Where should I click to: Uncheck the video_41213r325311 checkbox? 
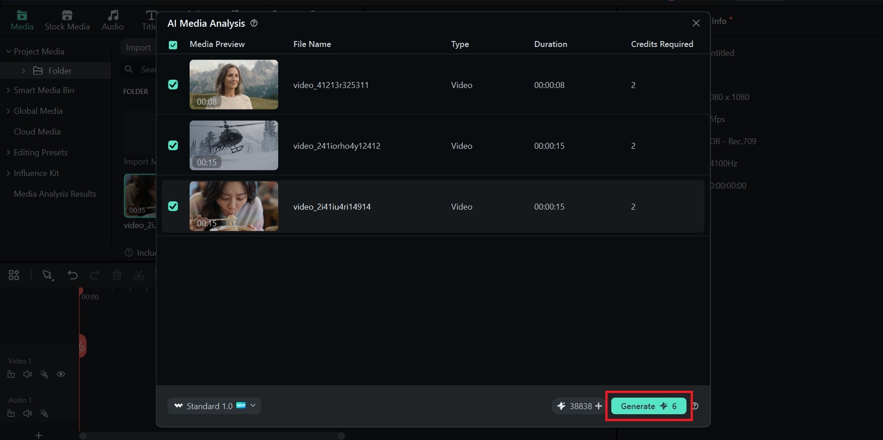coord(173,84)
